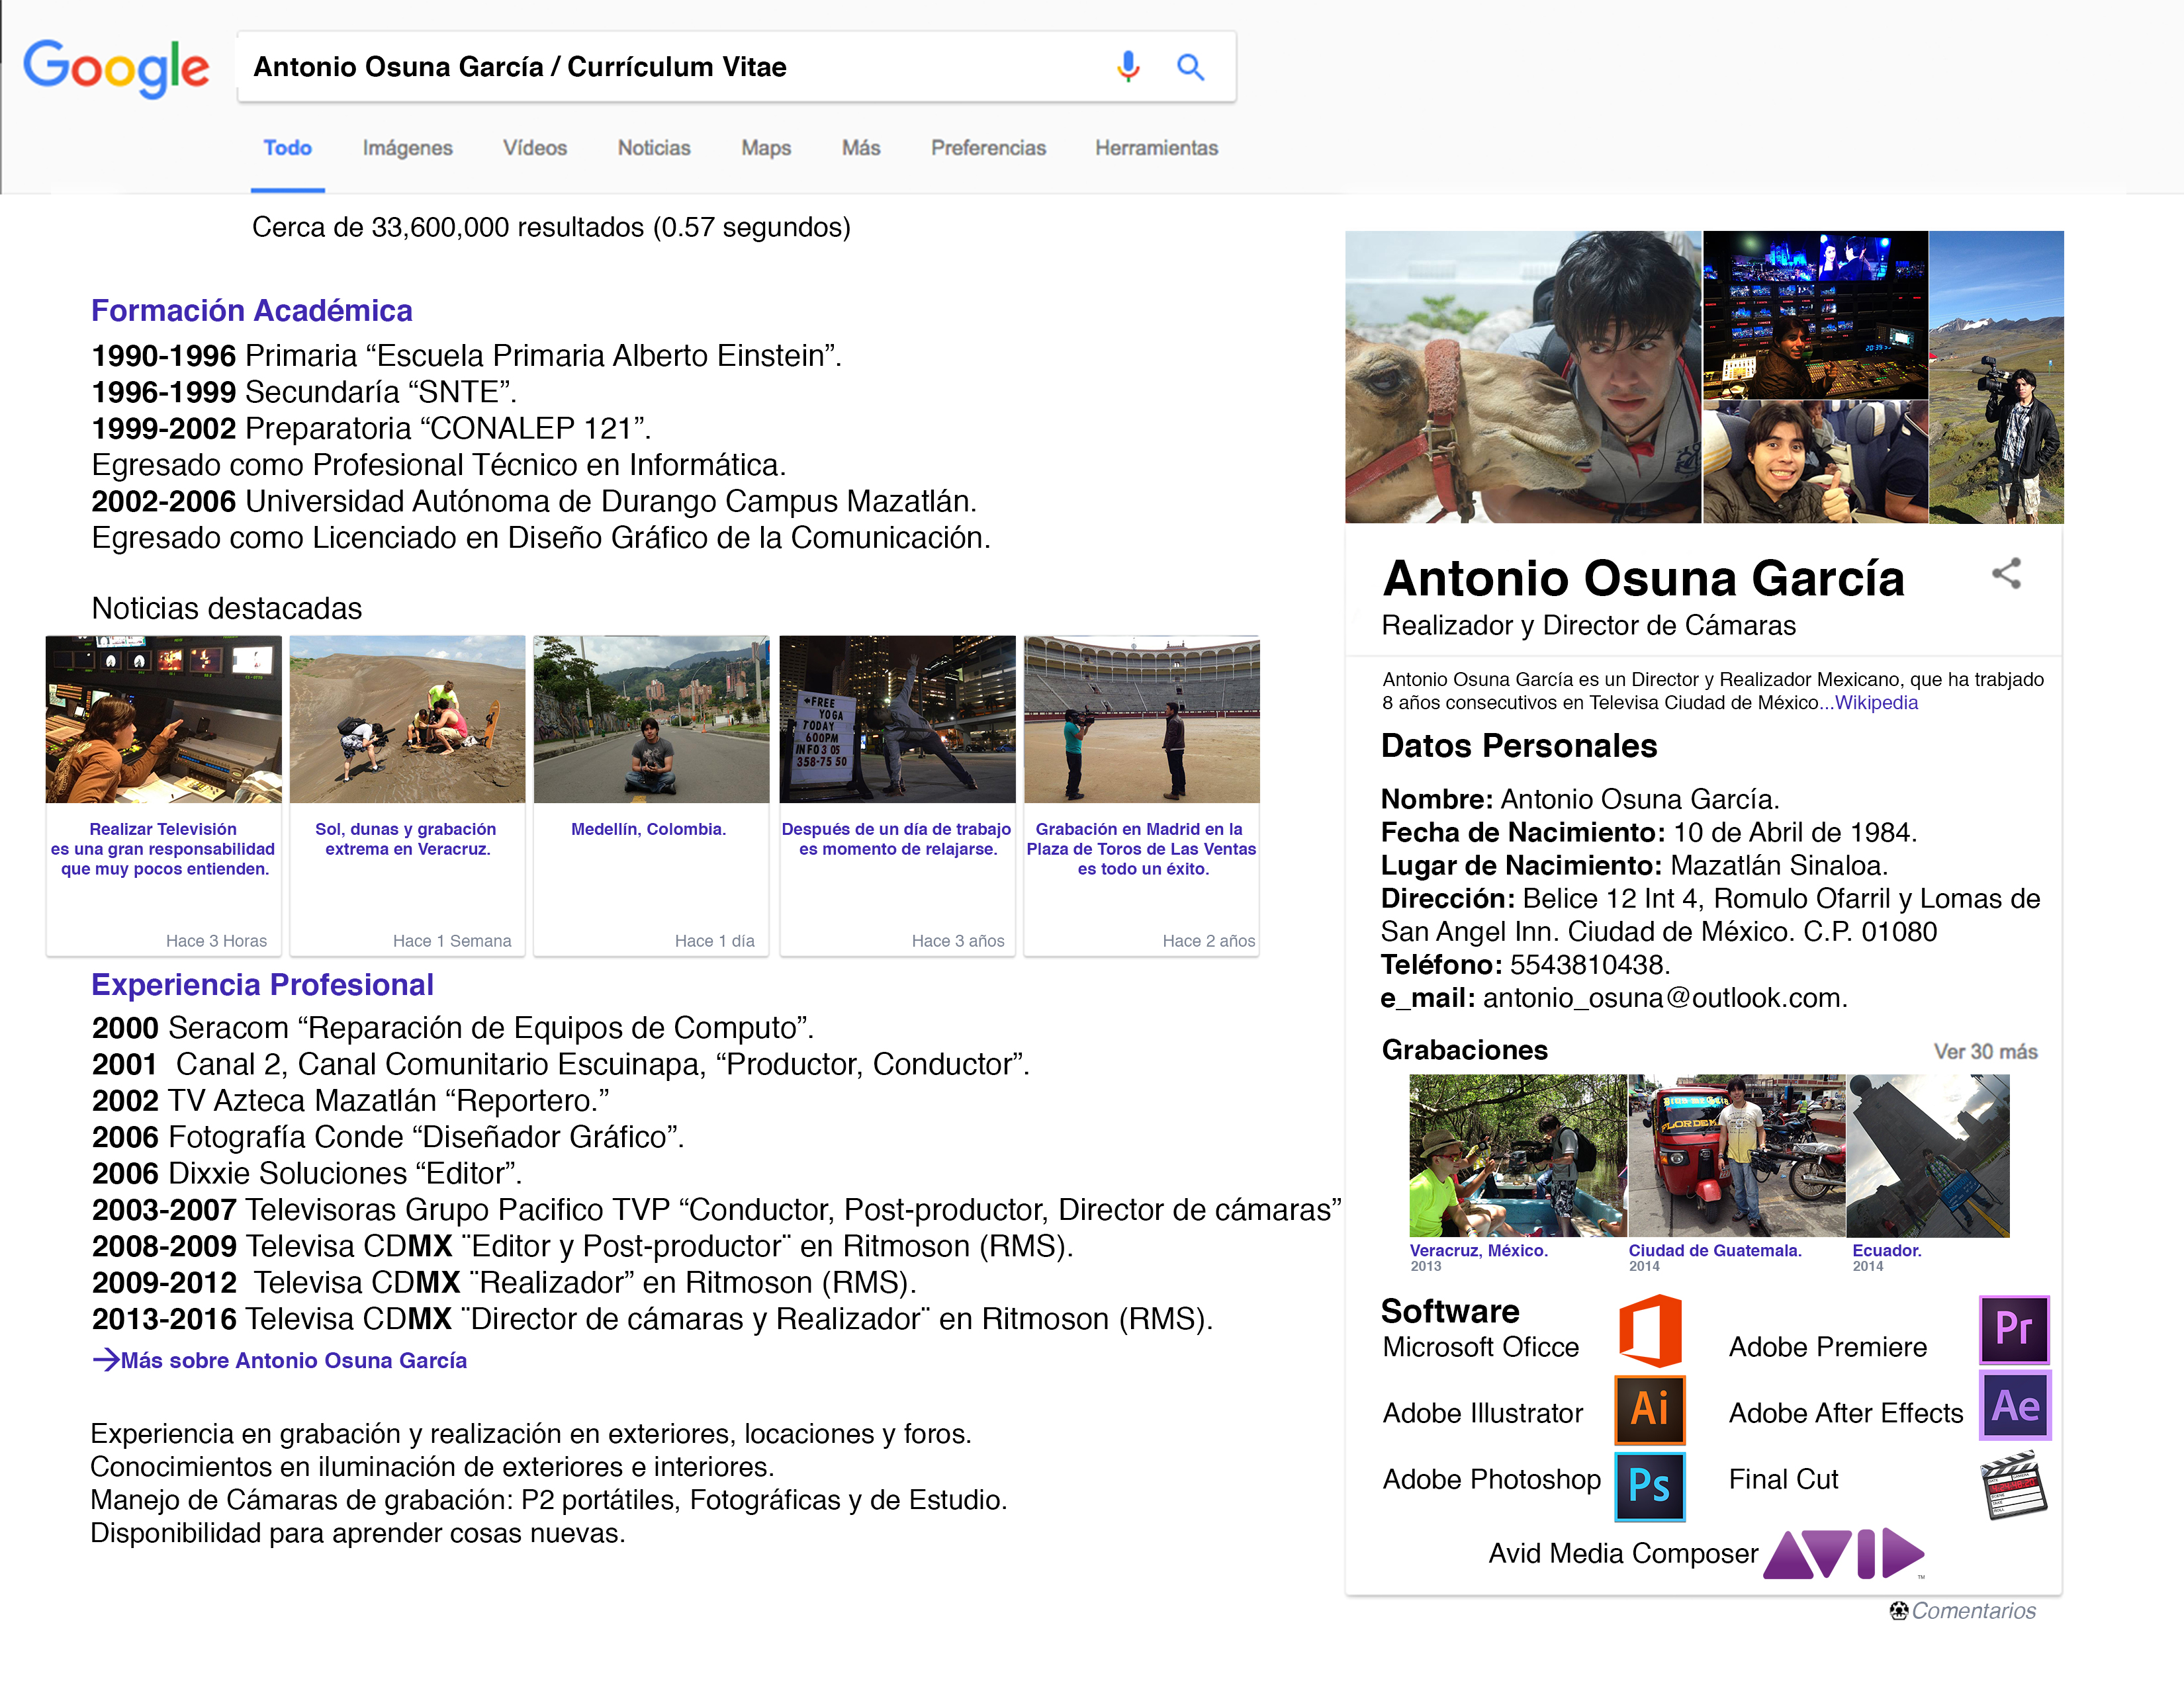The height and width of the screenshot is (1687, 2184).
Task: Open the Ecuador recording photo
Action: pyautogui.click(x=1928, y=1155)
